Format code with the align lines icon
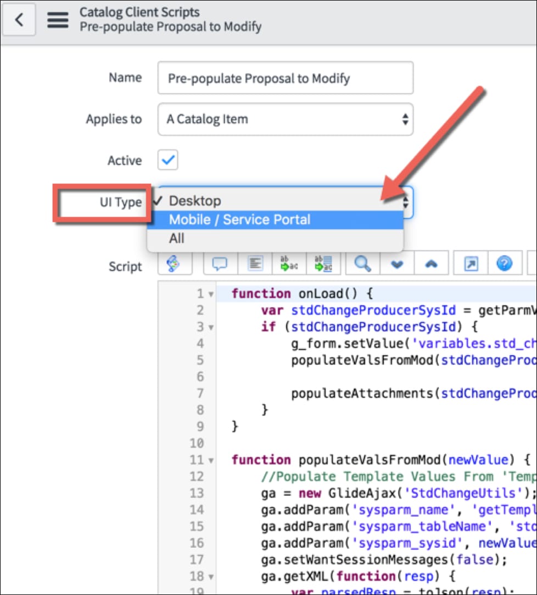Image resolution: width=537 pixels, height=595 pixels. click(x=255, y=263)
